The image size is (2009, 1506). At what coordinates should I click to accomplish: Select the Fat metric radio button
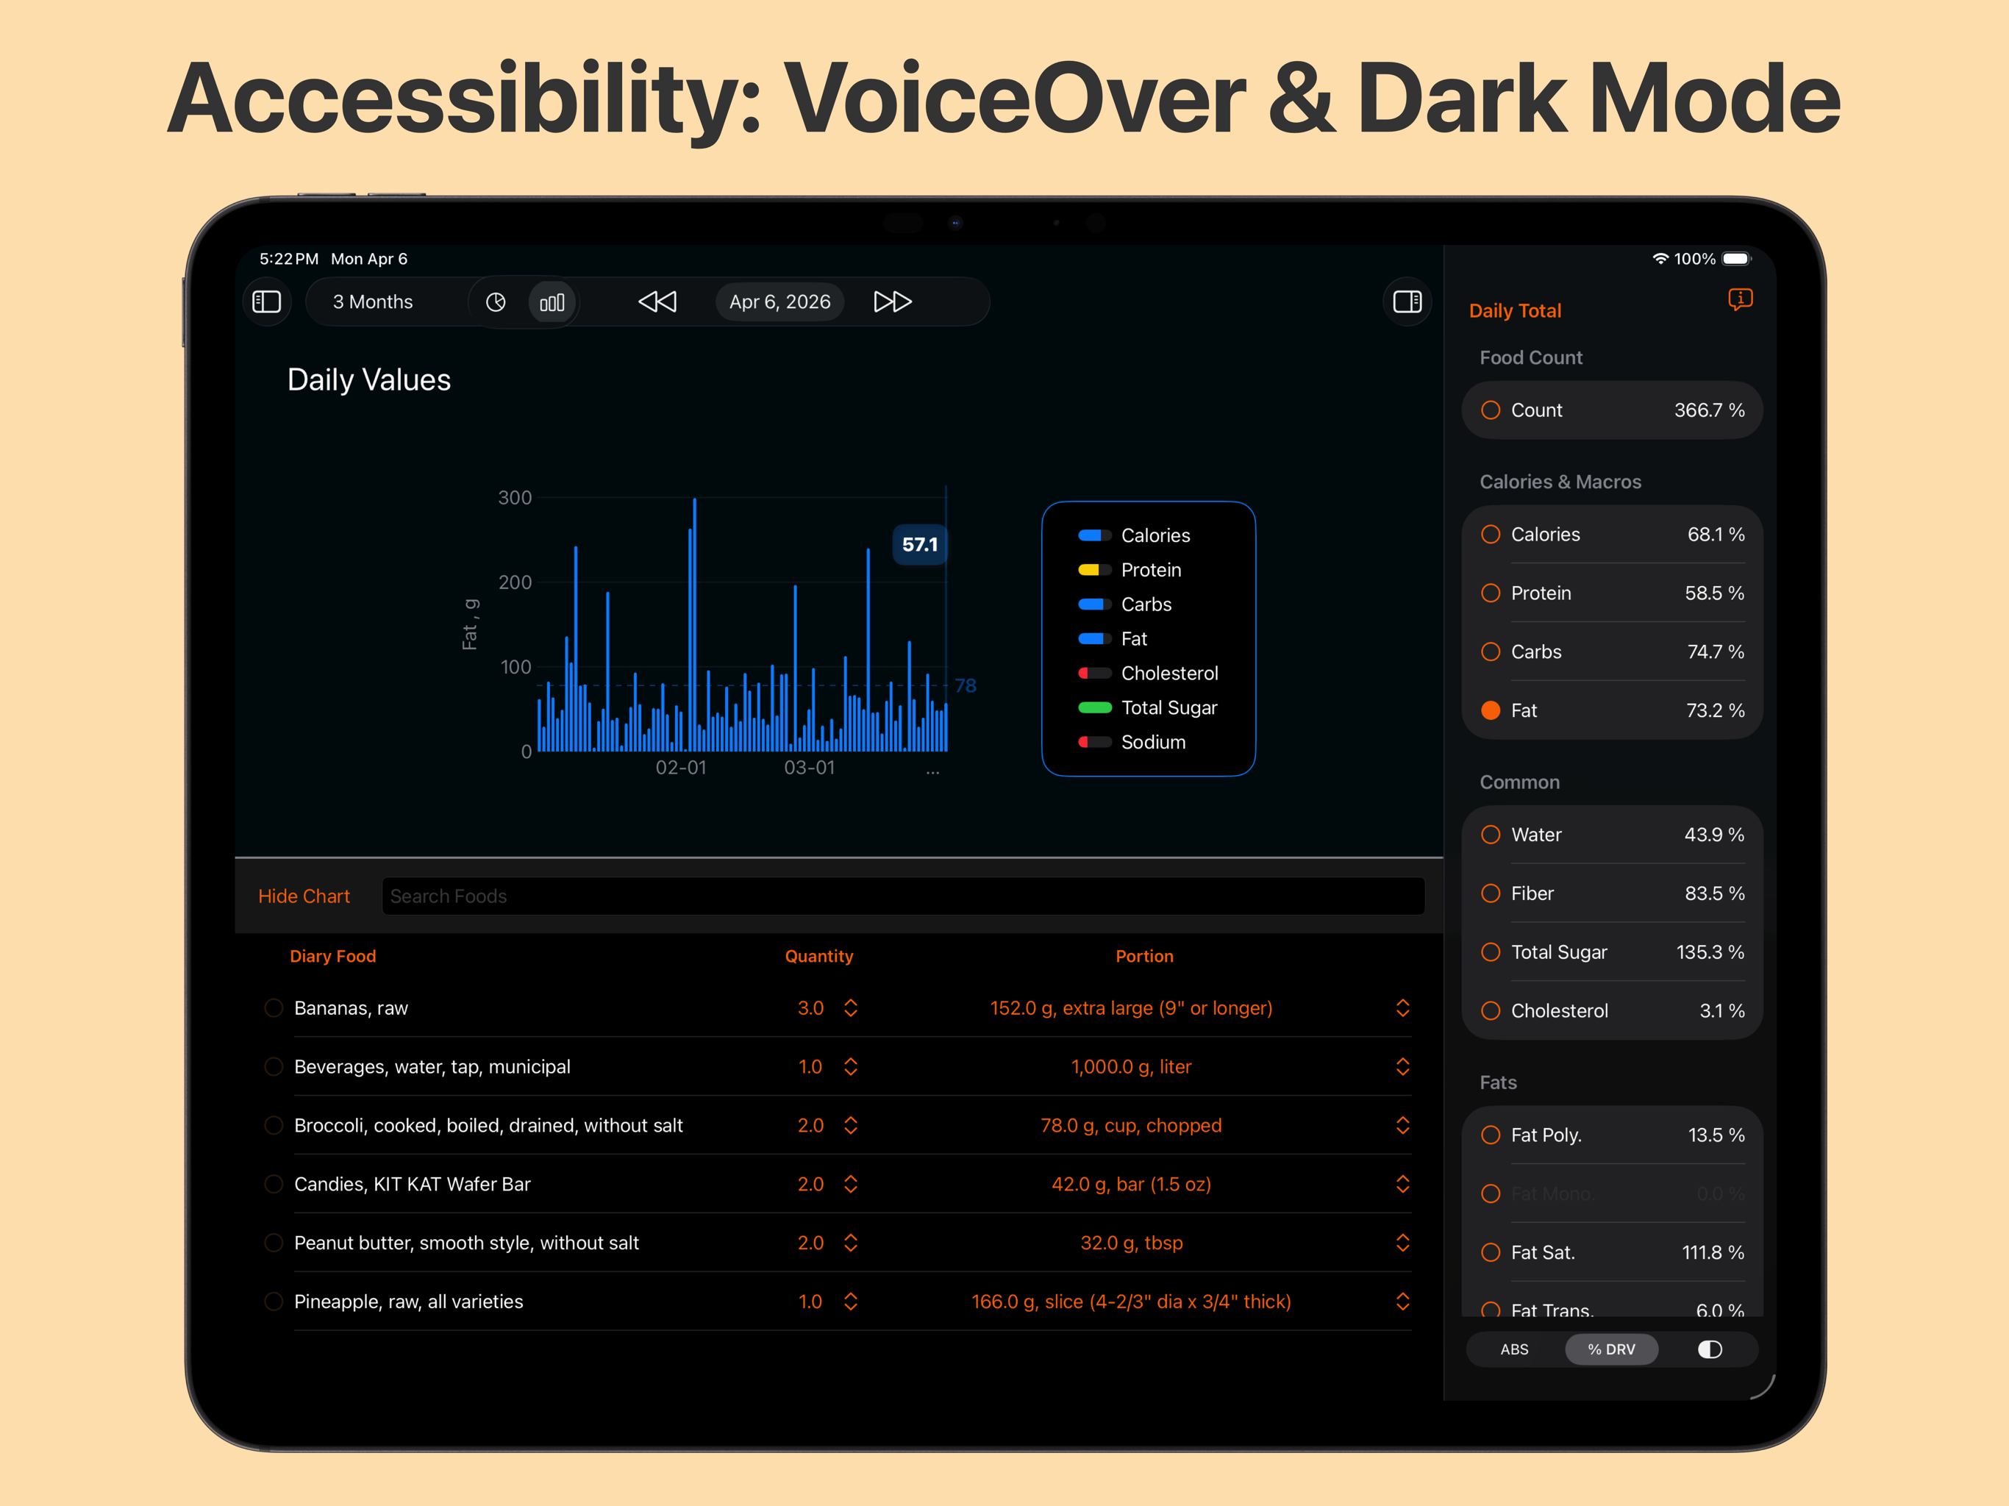pyautogui.click(x=1491, y=710)
